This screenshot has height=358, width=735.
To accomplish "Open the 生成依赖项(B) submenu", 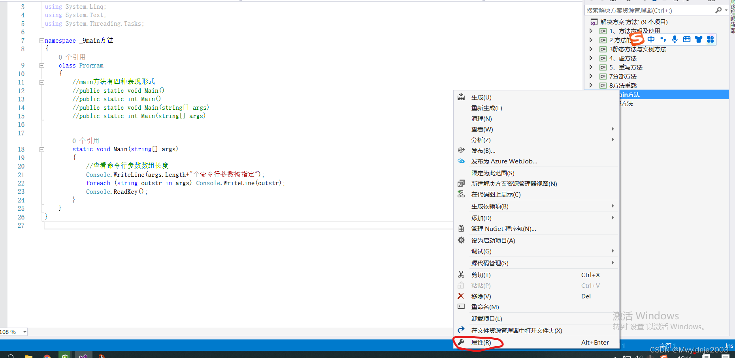I will (536, 206).
